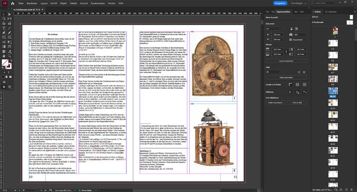Set landscape page orientation in Properties
Screen dimensions: 357x192
coord(296,29)
